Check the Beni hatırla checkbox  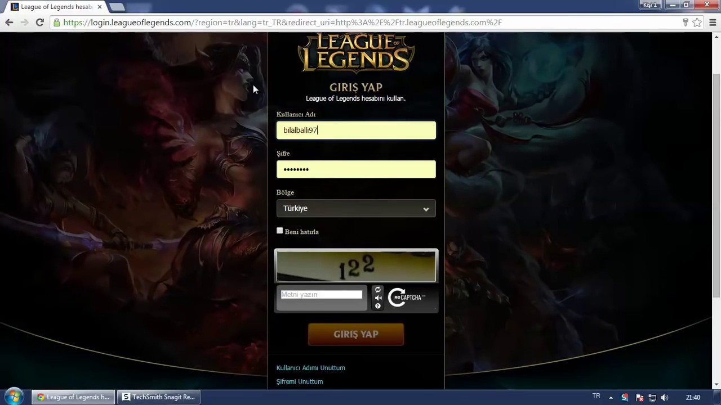click(x=280, y=231)
